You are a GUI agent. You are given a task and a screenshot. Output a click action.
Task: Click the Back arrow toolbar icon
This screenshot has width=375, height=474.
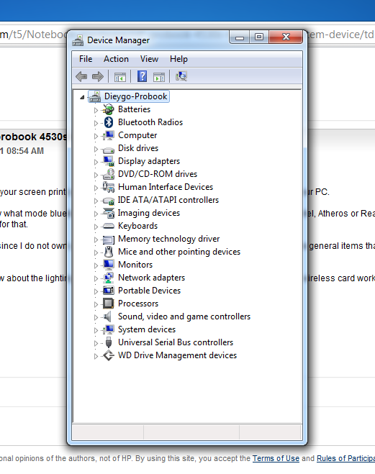coord(81,76)
